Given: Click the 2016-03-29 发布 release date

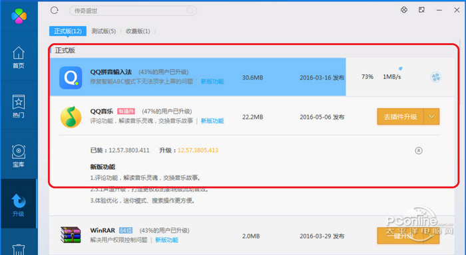Looking at the screenshot, I should point(322,236).
